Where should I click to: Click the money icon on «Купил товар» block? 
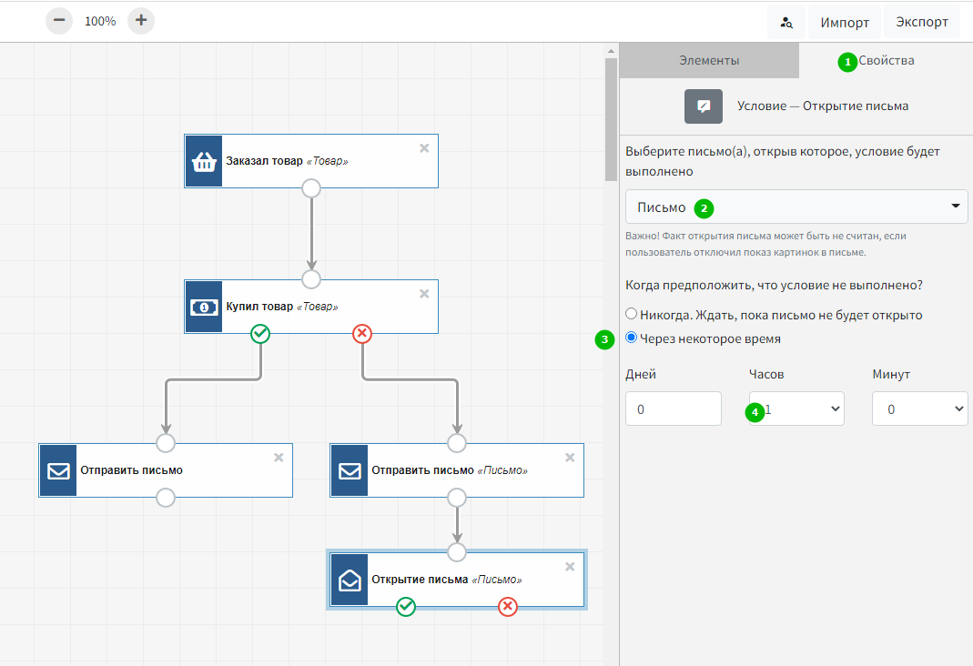(204, 307)
